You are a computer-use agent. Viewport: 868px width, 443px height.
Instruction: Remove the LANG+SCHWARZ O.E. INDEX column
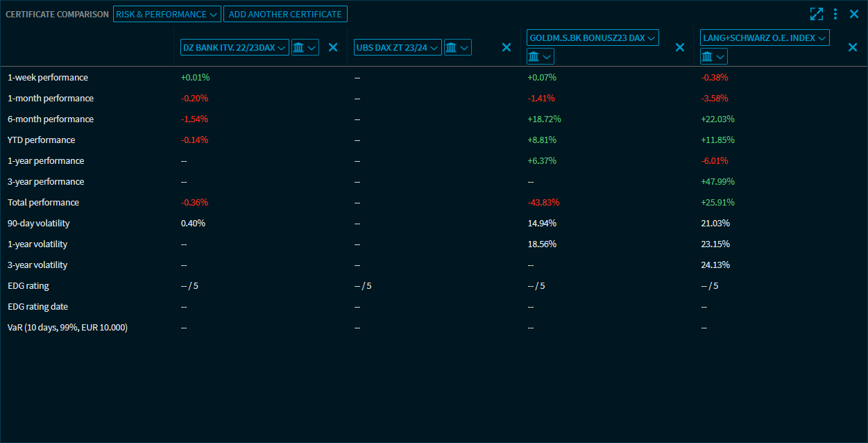853,47
